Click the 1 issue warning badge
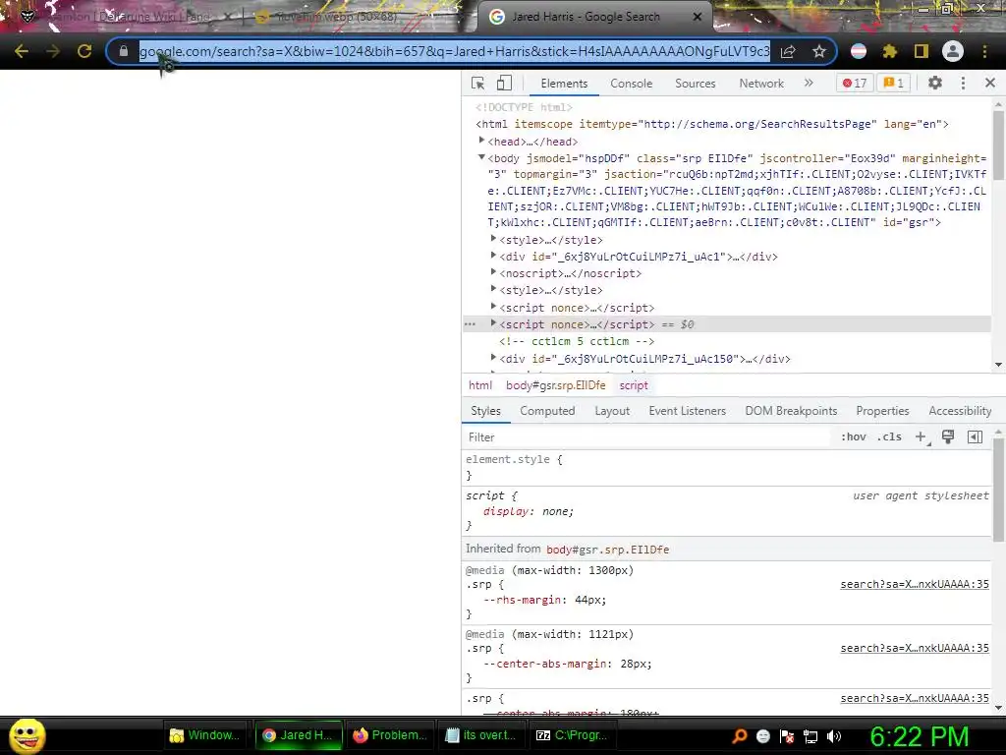The width and height of the screenshot is (1006, 755). click(x=894, y=83)
